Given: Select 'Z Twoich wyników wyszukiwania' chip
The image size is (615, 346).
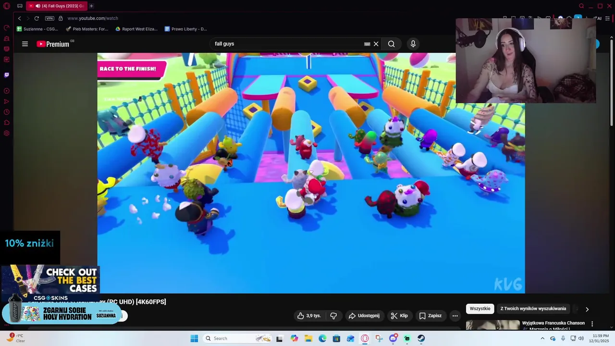Looking at the screenshot, I should pos(533,309).
